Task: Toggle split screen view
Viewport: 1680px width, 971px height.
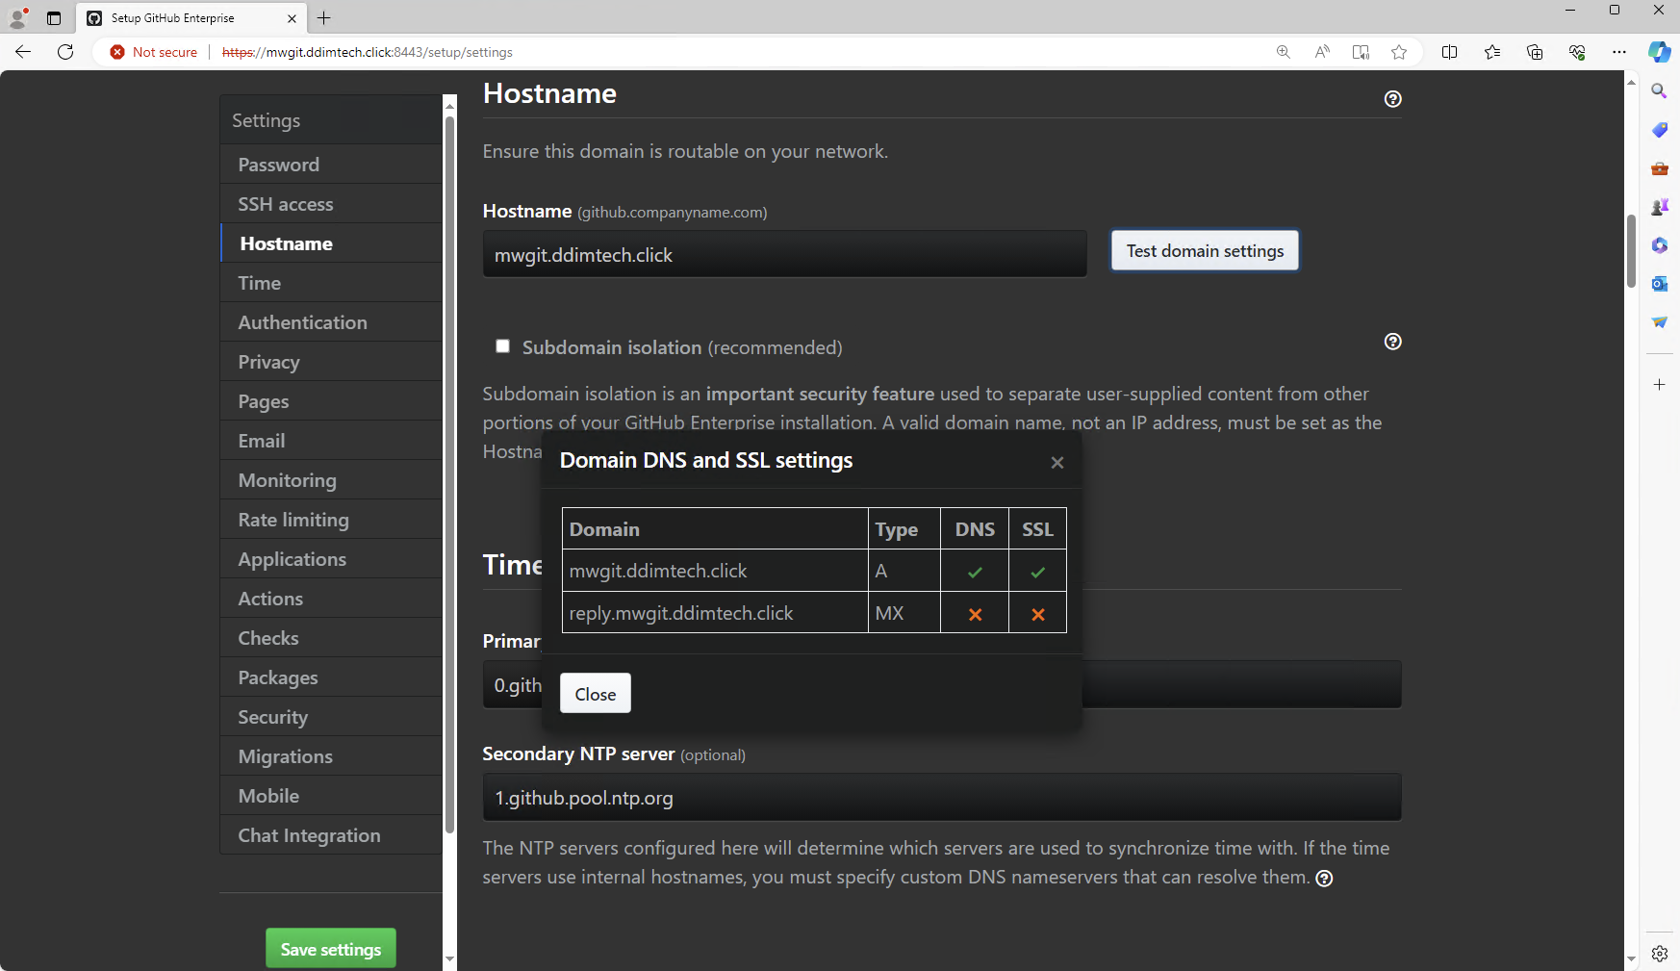Action: tap(1449, 52)
